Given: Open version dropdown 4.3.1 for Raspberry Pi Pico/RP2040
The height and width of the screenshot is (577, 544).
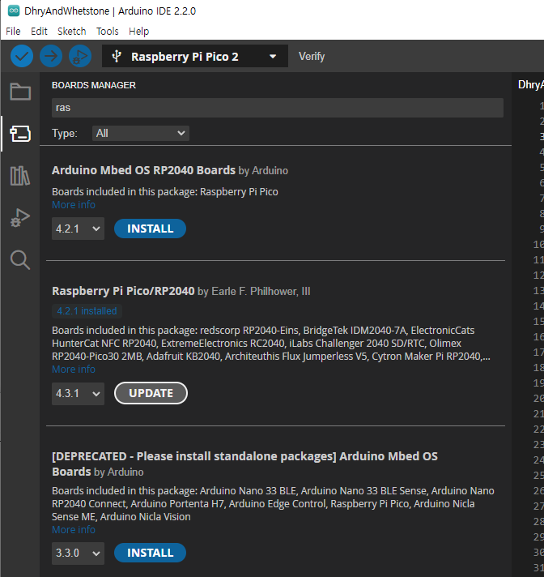Looking at the screenshot, I should coord(78,393).
